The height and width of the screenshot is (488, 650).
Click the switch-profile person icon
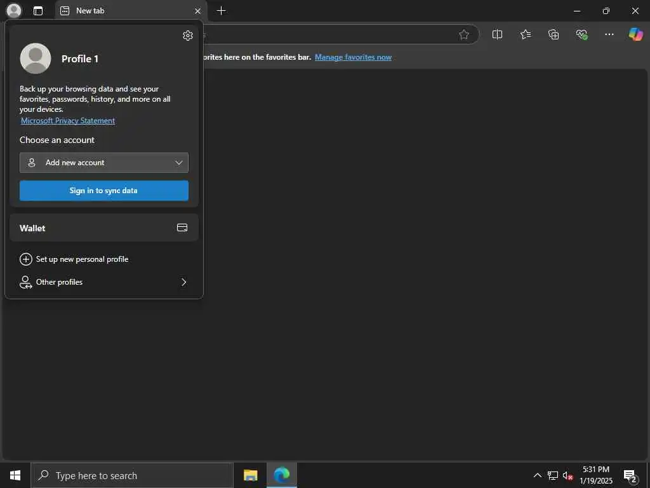(x=25, y=282)
